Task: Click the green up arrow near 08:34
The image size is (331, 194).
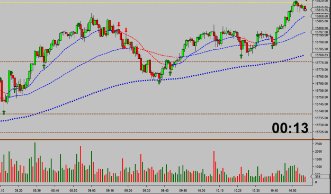Action: coord(44,66)
